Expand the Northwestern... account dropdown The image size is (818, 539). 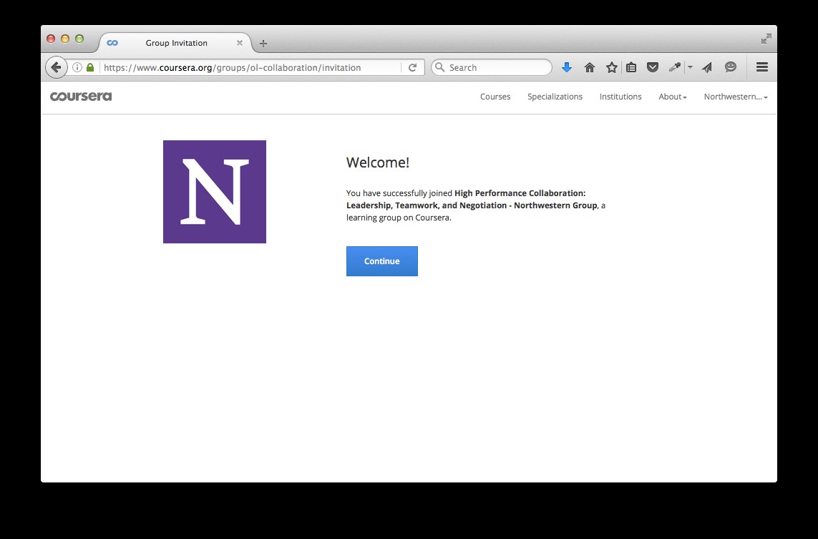click(x=736, y=97)
